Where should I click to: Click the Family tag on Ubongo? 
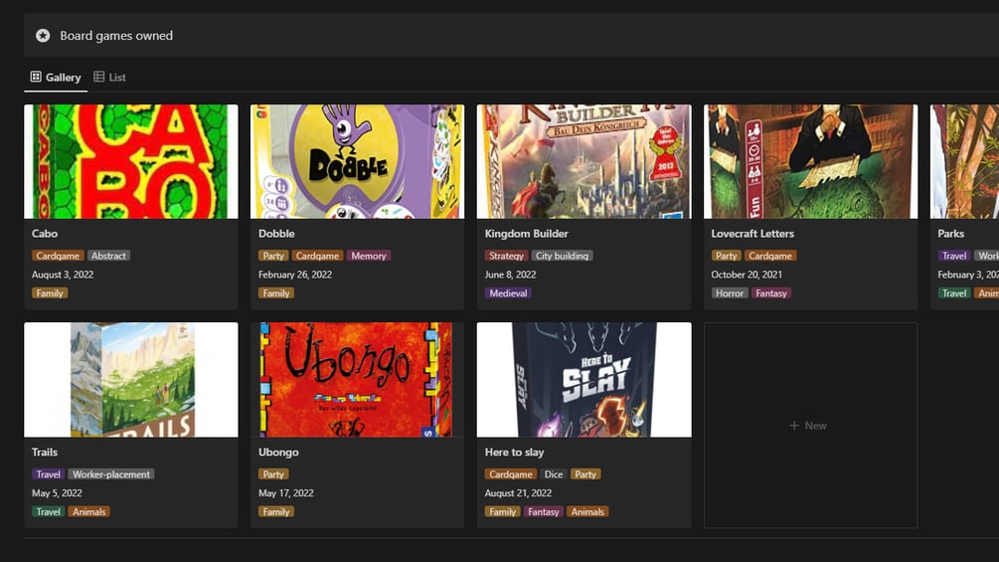276,511
